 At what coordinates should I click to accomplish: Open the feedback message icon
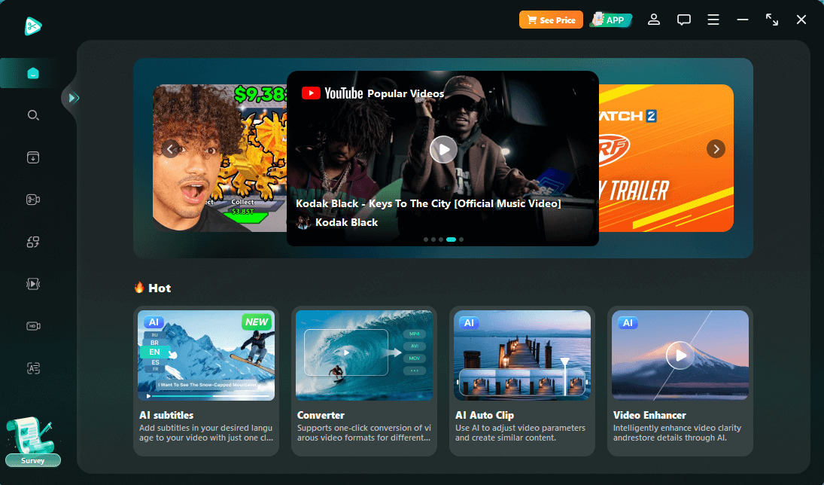point(684,20)
